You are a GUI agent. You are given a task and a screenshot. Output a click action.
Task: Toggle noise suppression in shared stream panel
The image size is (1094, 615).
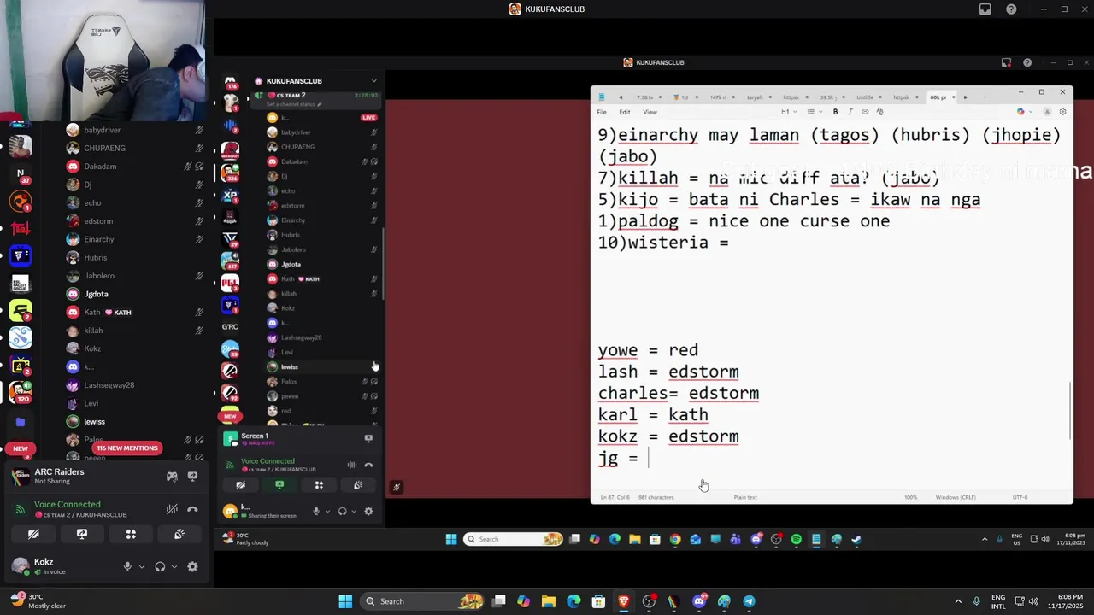click(352, 466)
